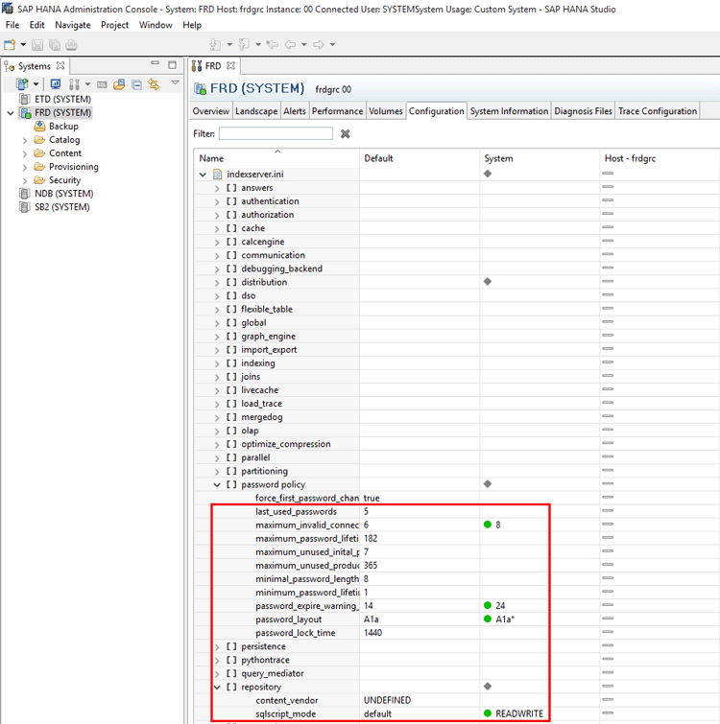Select the content_vendor parameter row
Screen dimensions: 720x724
point(456,700)
